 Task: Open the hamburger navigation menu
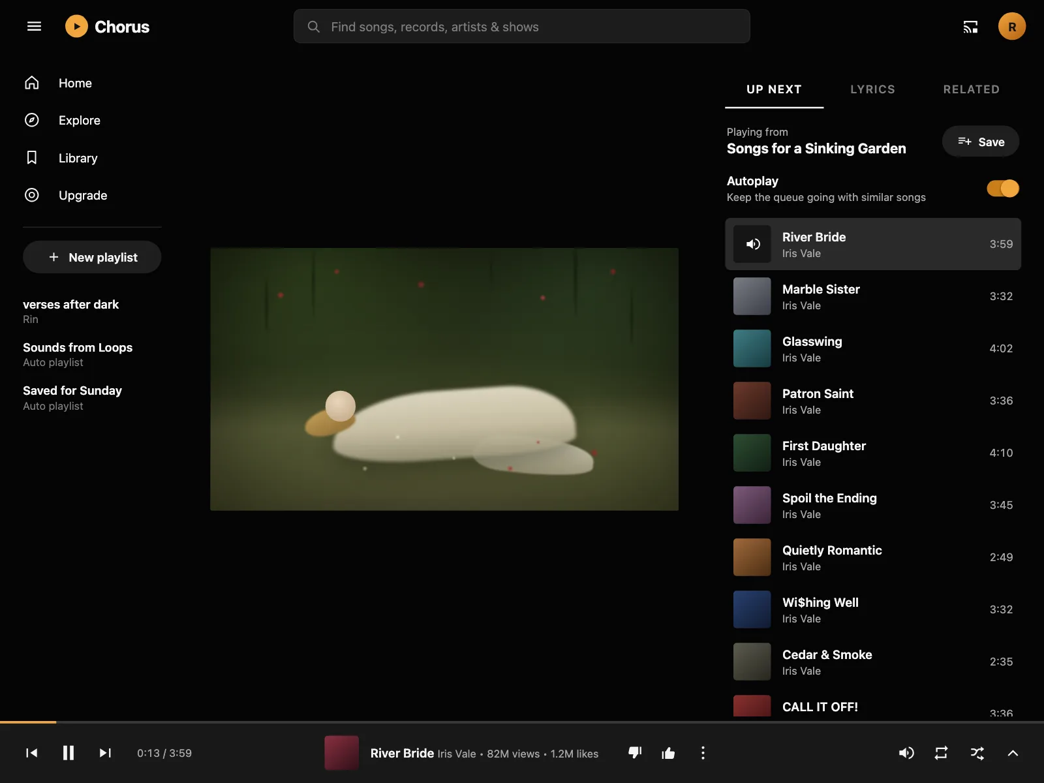(x=34, y=26)
